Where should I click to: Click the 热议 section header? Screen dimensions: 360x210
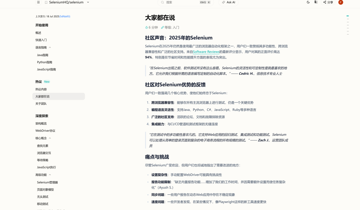point(39,82)
